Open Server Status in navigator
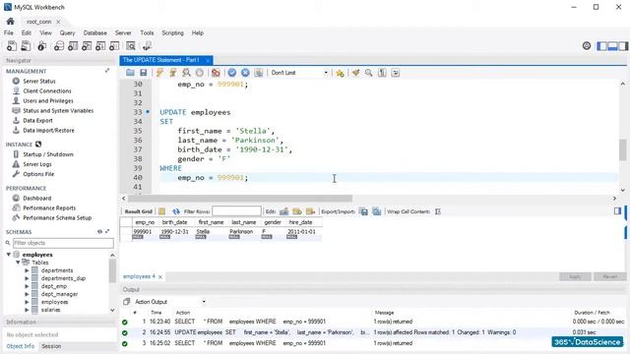 pyautogui.click(x=39, y=81)
